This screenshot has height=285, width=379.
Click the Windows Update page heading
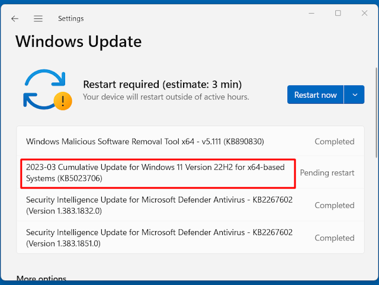pyautogui.click(x=79, y=41)
